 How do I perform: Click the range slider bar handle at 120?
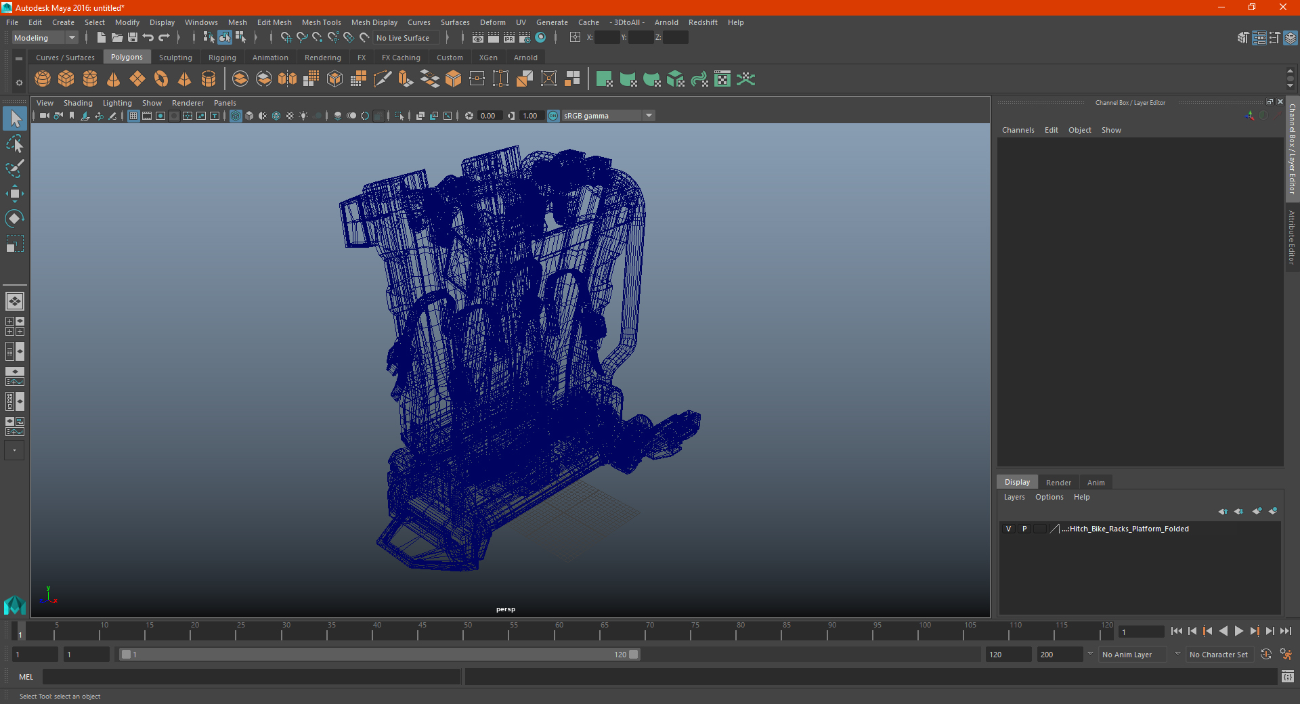pos(634,655)
